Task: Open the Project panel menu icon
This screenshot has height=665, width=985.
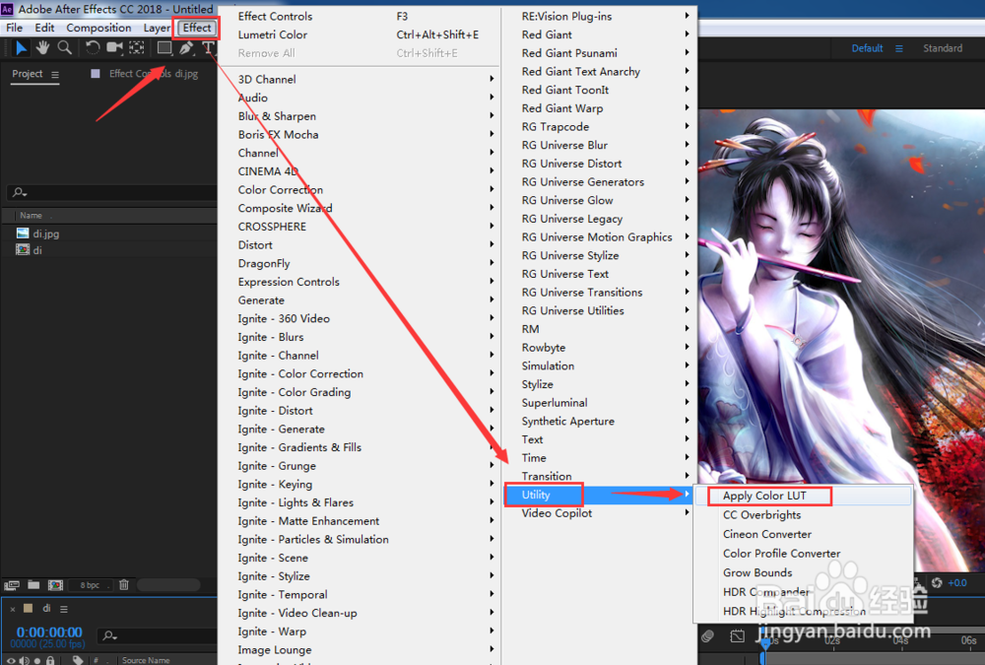Action: pyautogui.click(x=55, y=75)
